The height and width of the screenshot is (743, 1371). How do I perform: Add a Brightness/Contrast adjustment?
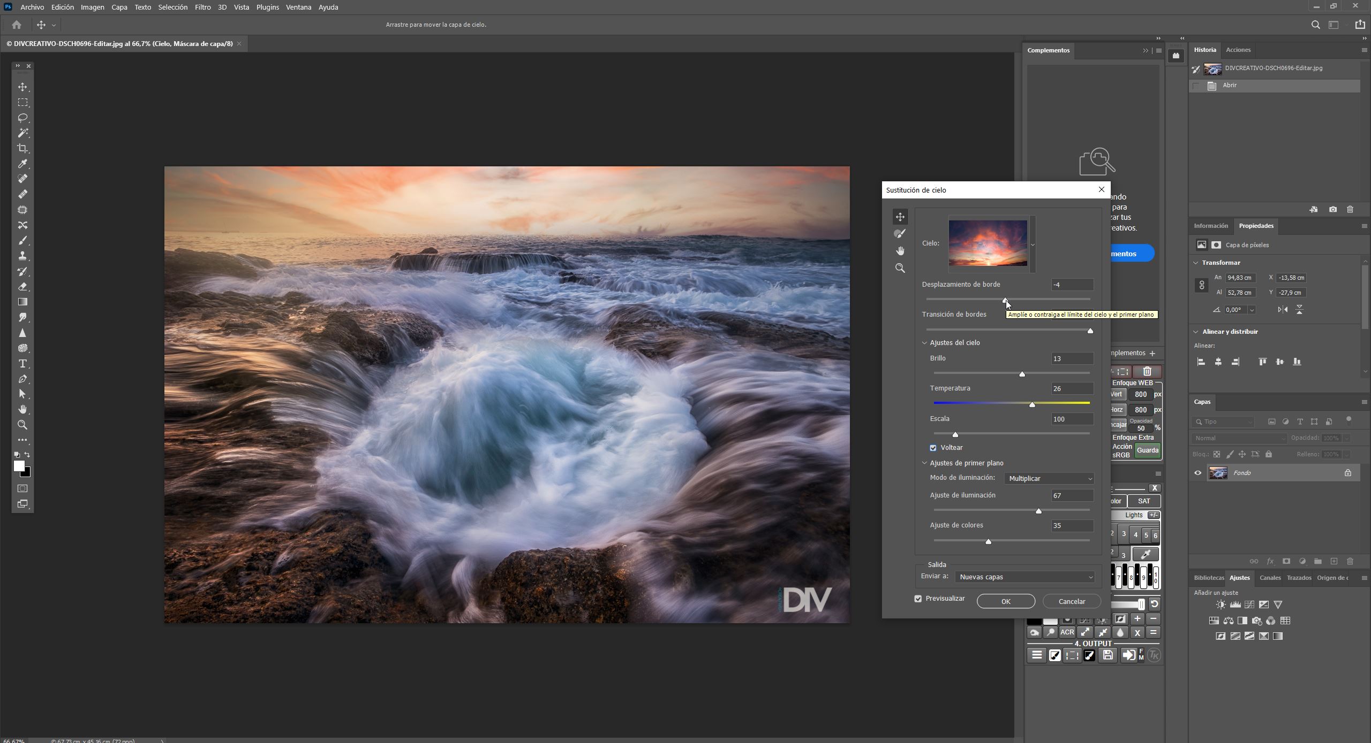[1221, 605]
